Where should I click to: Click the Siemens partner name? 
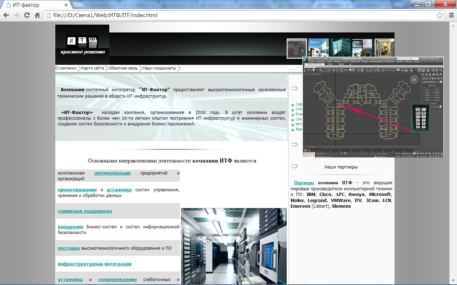tap(341, 206)
